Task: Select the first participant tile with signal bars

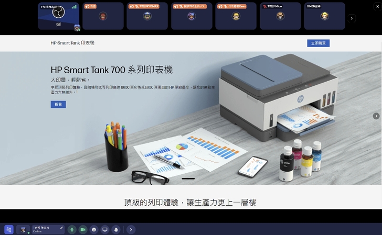Action: click(x=59, y=16)
